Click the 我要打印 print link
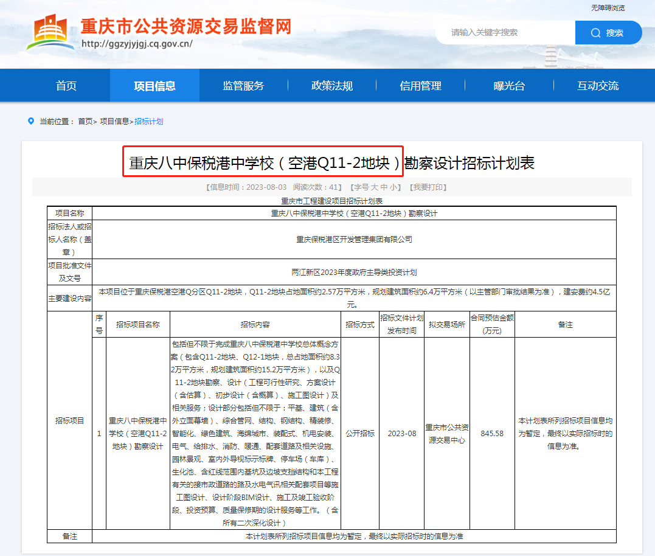 pos(428,187)
